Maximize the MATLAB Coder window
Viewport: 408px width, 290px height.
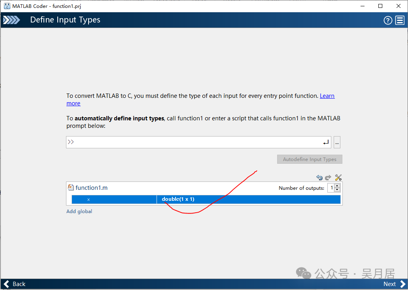(380, 6)
